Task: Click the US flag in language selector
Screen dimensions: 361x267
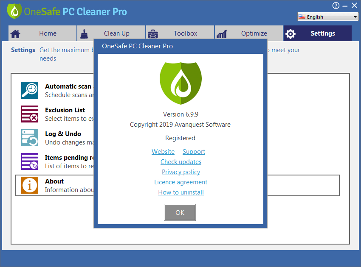Action: [302, 17]
